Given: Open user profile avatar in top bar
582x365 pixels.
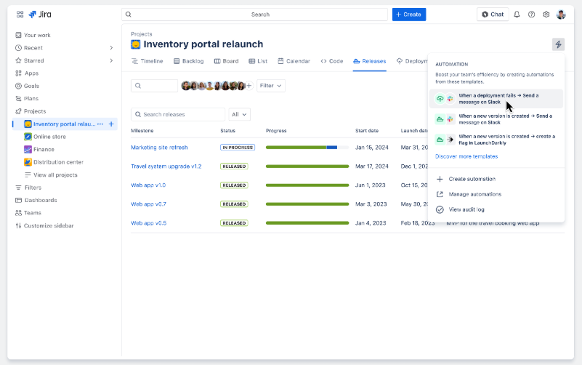Looking at the screenshot, I should tap(561, 15).
